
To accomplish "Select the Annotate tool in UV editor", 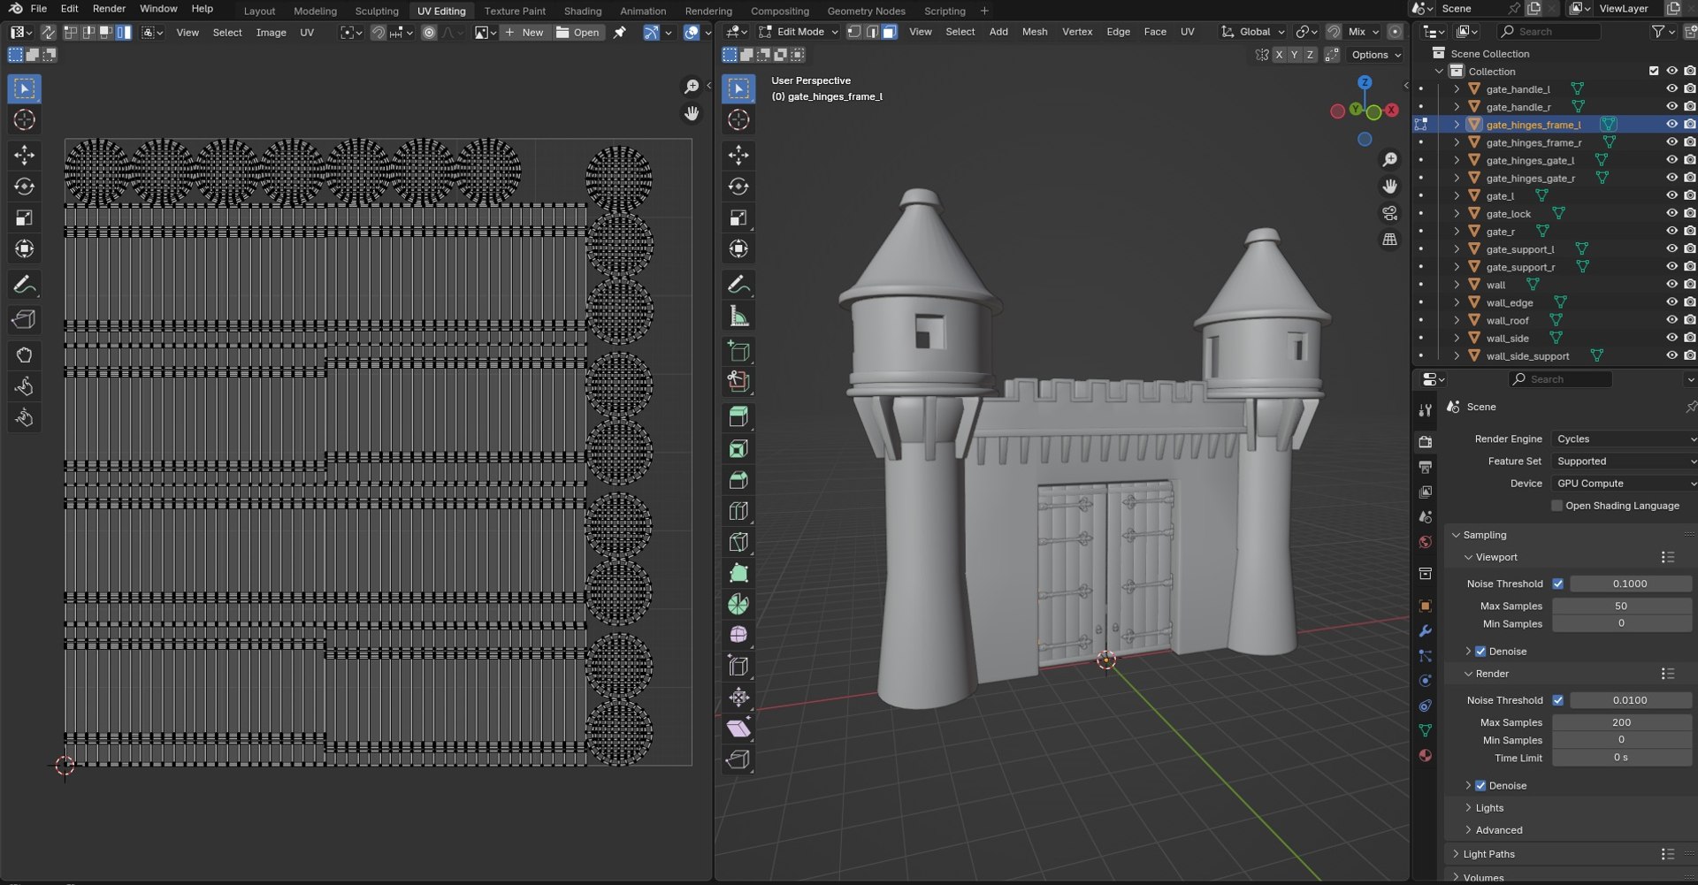I will 24,285.
